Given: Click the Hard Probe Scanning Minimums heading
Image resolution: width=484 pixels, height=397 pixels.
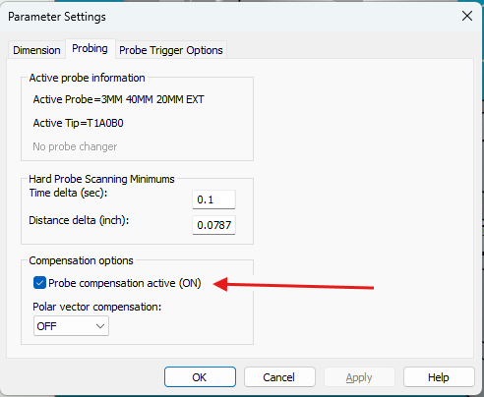Looking at the screenshot, I should [x=101, y=179].
